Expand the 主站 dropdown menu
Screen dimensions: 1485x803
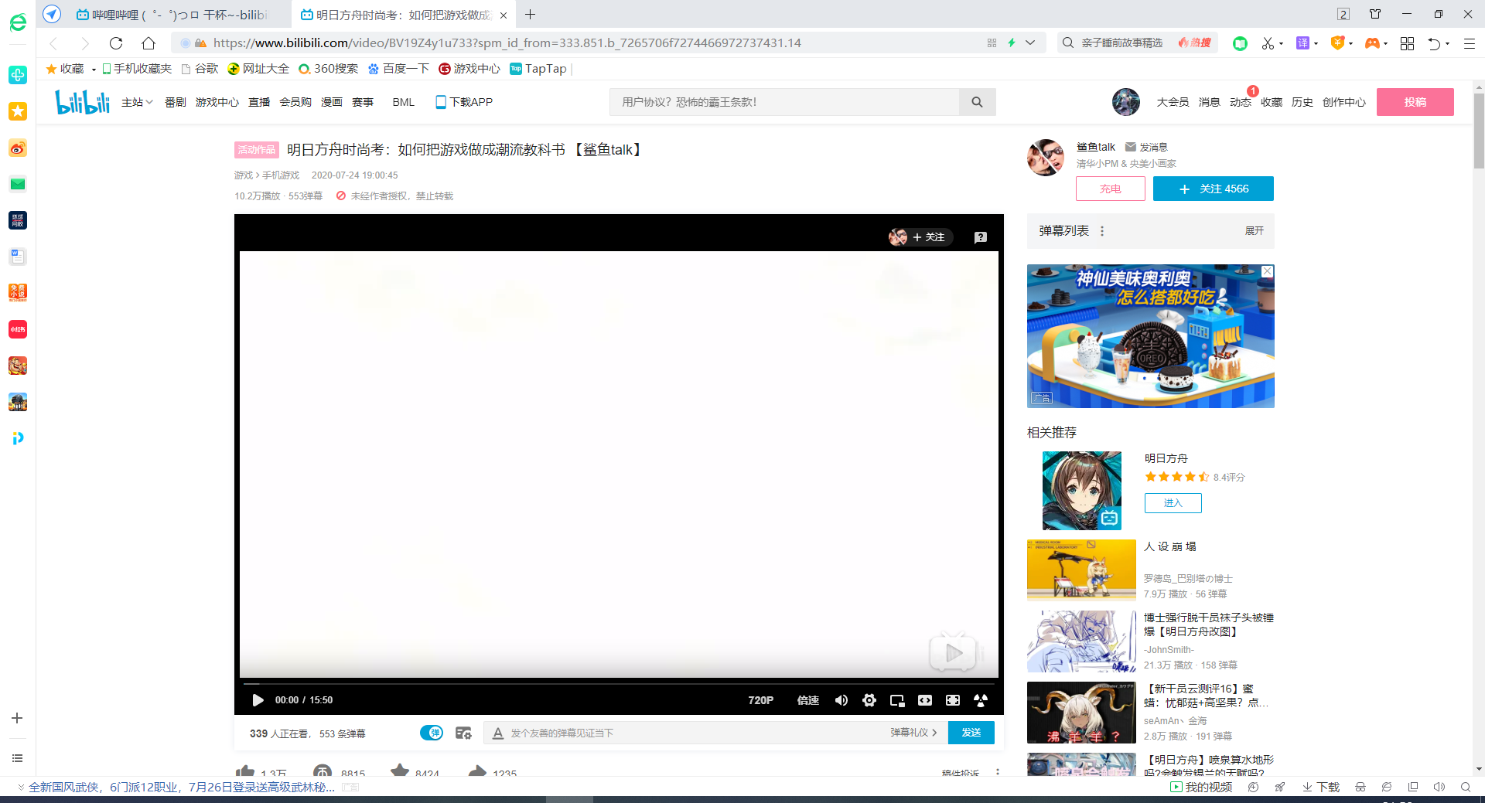pyautogui.click(x=137, y=102)
